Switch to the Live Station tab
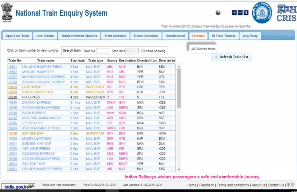The width and height of the screenshot is (297, 192). tap(45, 36)
